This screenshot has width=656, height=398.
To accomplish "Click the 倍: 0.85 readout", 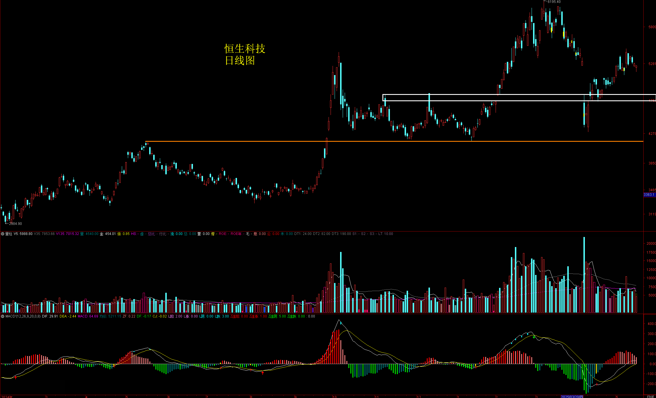I will tap(124, 234).
